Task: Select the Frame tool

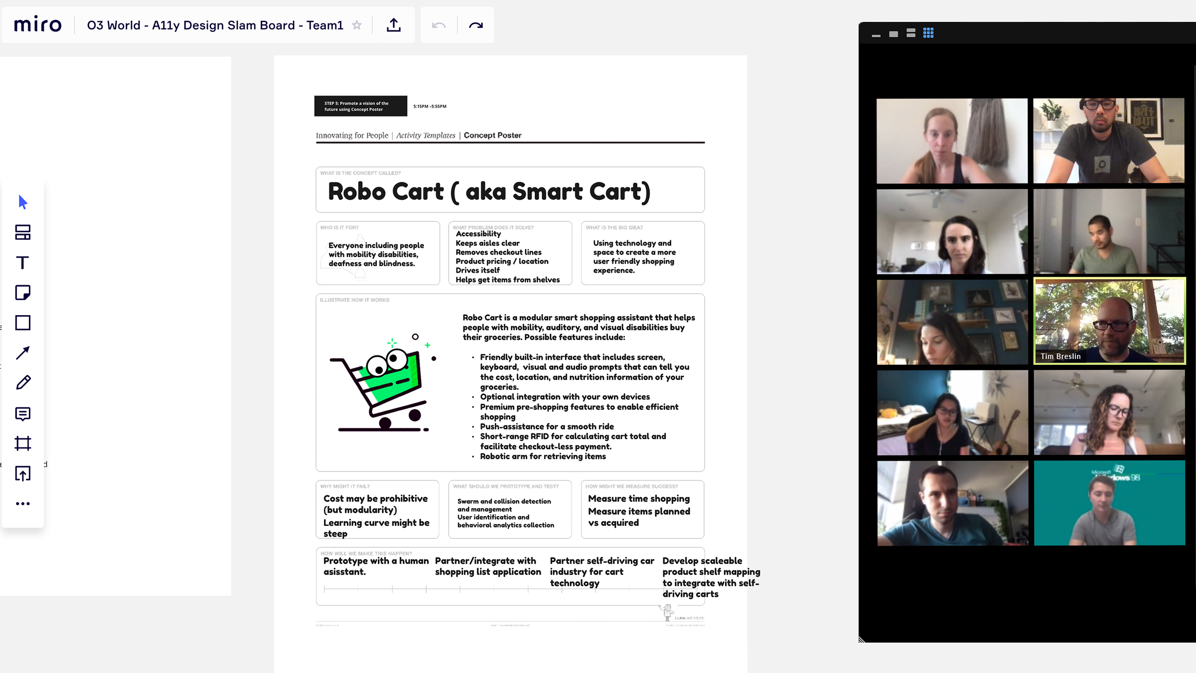Action: point(22,443)
